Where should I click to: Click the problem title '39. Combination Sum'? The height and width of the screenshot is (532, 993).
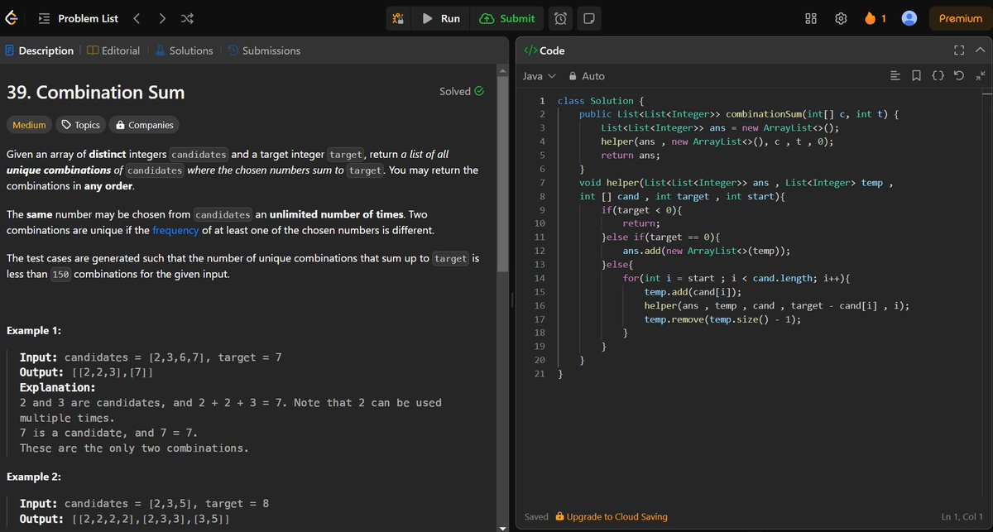tap(96, 92)
